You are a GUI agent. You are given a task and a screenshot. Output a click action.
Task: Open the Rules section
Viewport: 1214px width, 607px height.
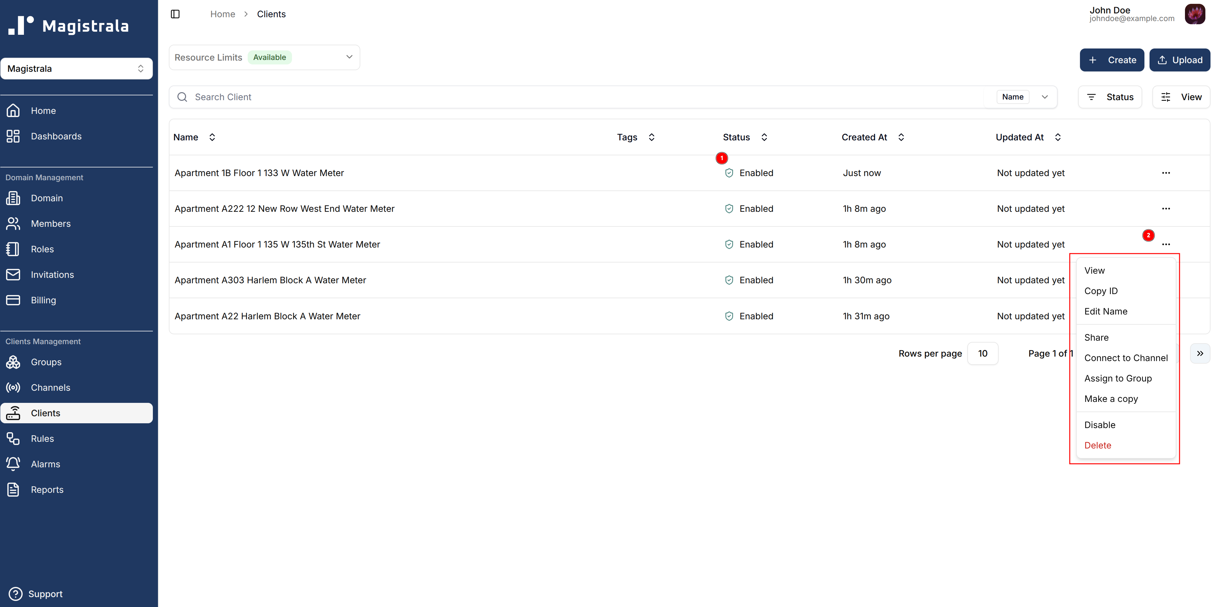(42, 438)
